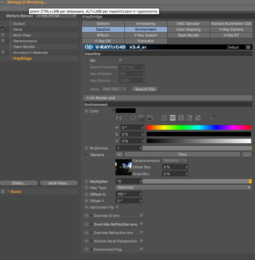Enable the Override GI env. checkbox

pyautogui.click(x=142, y=215)
